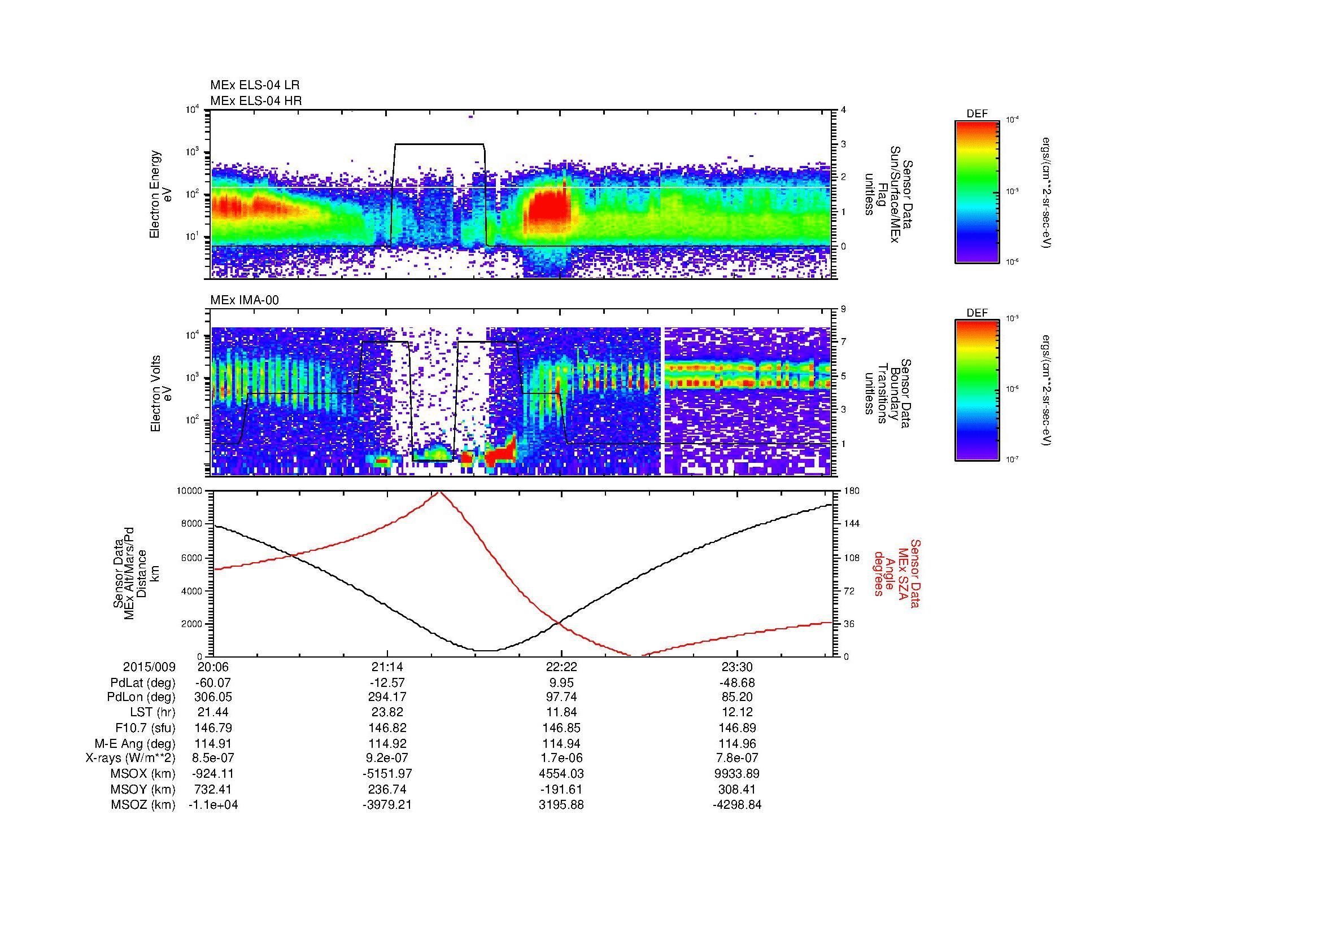
Task: Click F10.7 value '146.89'
Action: tap(736, 728)
